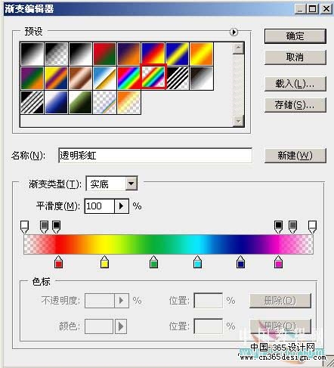The width and height of the screenshot is (334, 368).
Task: Choose the Transparent Rainbow preset thumbnail
Action: click(x=153, y=78)
